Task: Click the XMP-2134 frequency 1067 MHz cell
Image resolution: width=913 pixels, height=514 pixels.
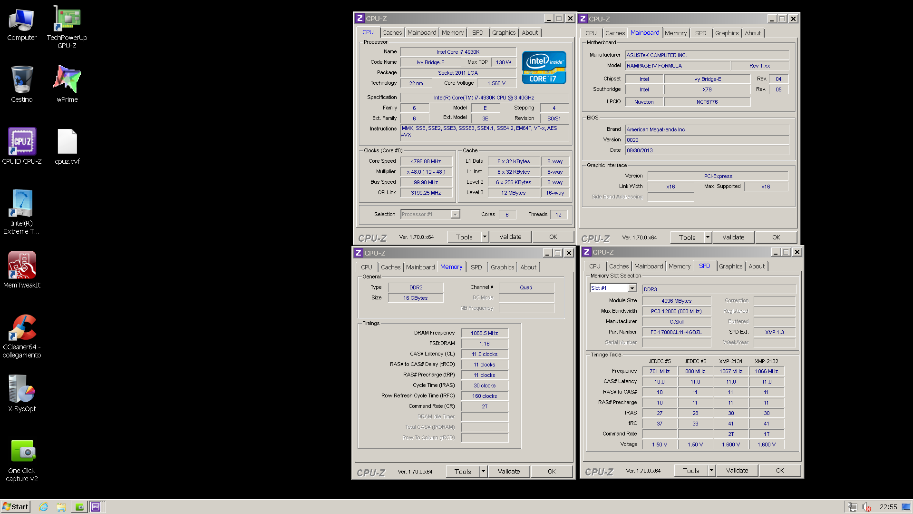Action: (731, 371)
